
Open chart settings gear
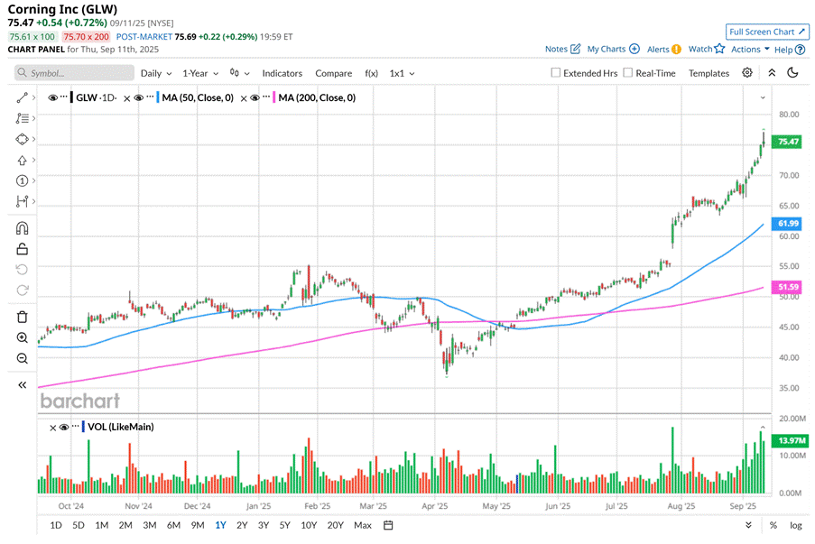click(747, 73)
